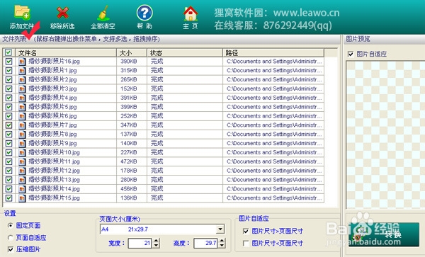
Task: Enable 图片尺寸<页面尺寸 option
Action: pyautogui.click(x=246, y=244)
